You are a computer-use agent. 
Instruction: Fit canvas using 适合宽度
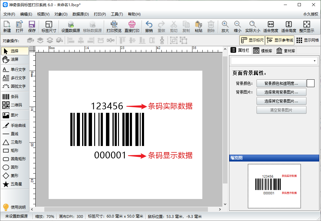pyautogui.click(x=270, y=27)
